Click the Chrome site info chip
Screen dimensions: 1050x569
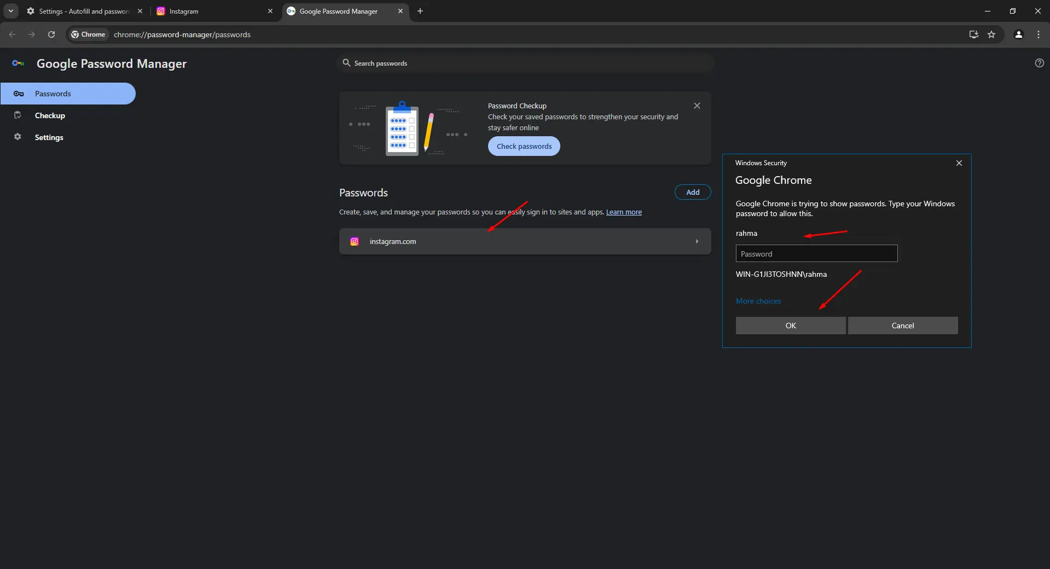click(x=88, y=34)
